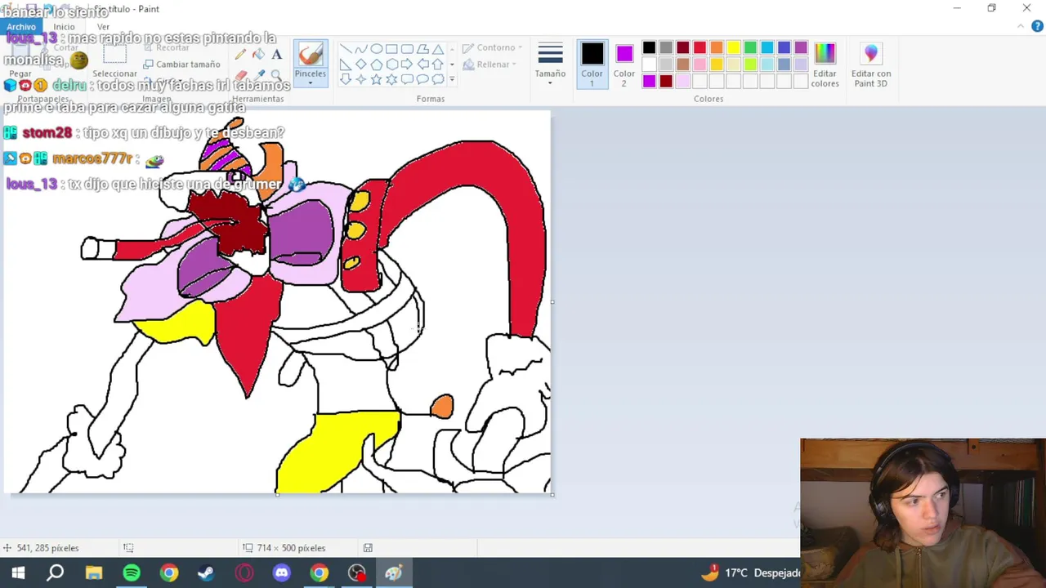This screenshot has height=588, width=1046.
Task: Switch to the Inicio ribbon tab
Action: (x=64, y=27)
